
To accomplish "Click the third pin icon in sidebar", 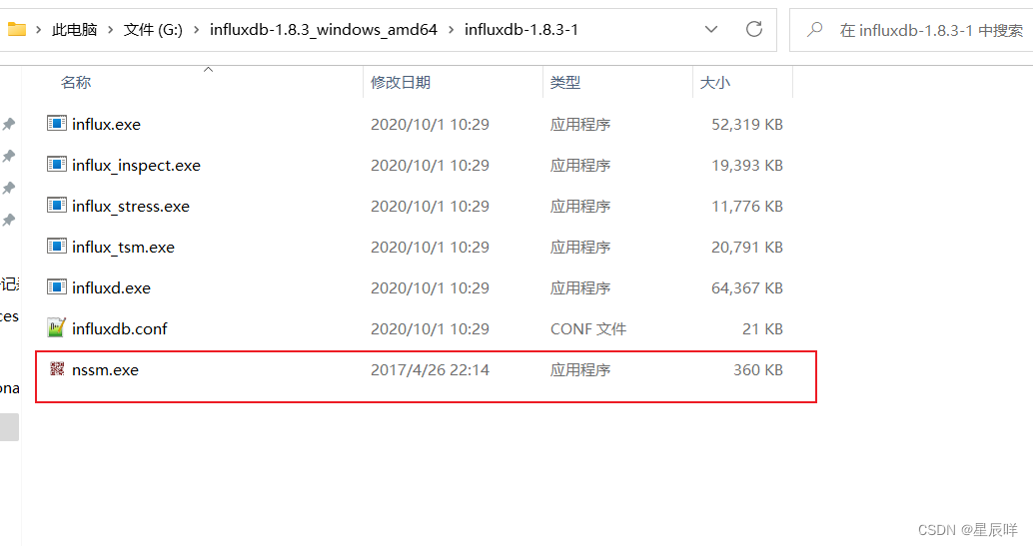I will [9, 188].
